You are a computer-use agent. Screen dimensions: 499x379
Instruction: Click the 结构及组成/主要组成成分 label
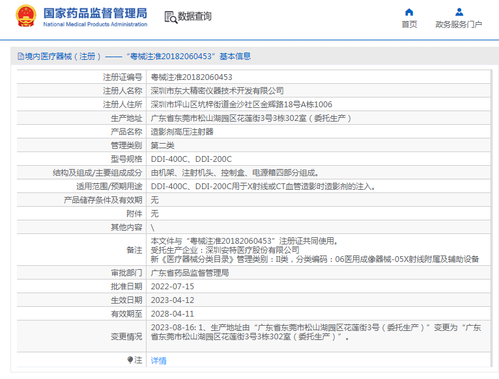coord(97,173)
